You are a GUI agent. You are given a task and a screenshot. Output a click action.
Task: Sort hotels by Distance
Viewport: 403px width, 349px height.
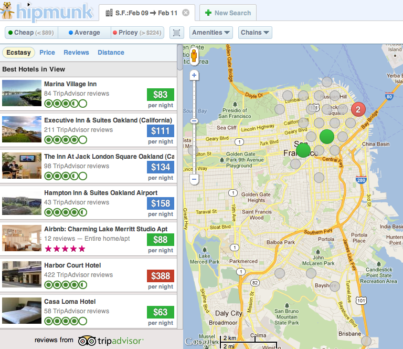click(111, 53)
